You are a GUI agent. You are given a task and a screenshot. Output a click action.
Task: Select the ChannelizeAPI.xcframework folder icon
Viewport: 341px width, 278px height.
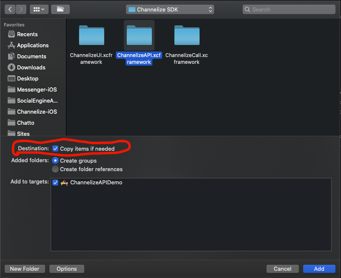coord(139,35)
